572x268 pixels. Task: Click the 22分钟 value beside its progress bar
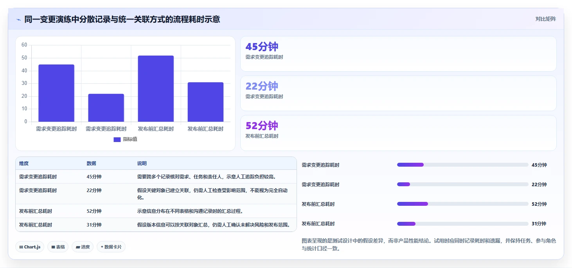point(539,185)
